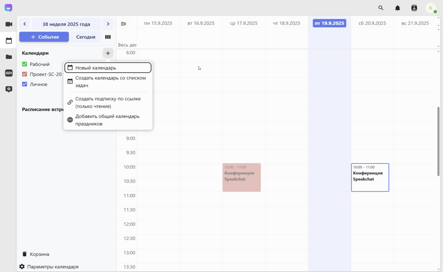Image resolution: width=443 pixels, height=272 pixels.
Task: Toggle the Проект-SC-20 calendar checkbox
Action: coord(25,74)
